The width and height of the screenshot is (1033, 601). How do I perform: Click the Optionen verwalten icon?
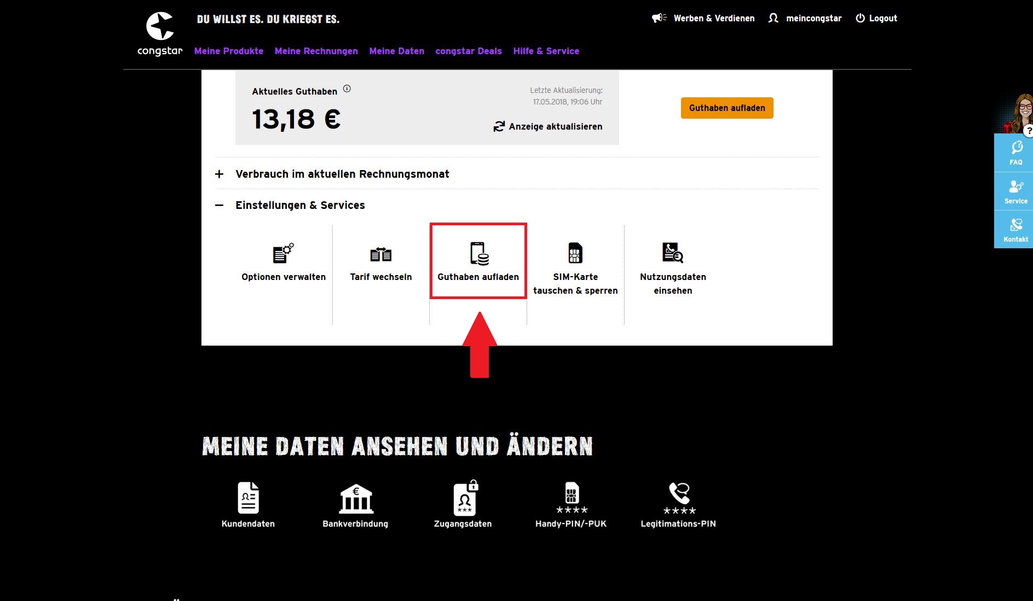(283, 253)
